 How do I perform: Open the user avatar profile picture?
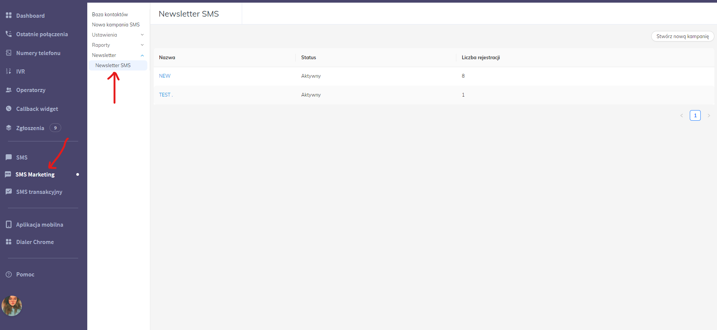point(12,305)
